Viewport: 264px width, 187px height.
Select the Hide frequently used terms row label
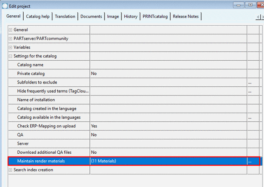tap(53, 91)
